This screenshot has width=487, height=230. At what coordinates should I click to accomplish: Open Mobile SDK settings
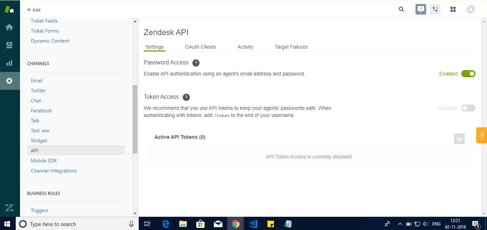pos(44,161)
